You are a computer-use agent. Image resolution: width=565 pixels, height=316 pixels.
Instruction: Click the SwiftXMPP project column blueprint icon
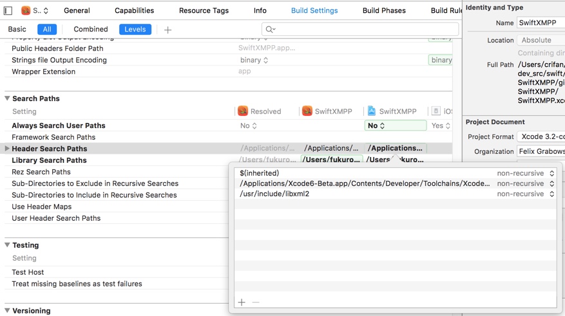click(372, 111)
